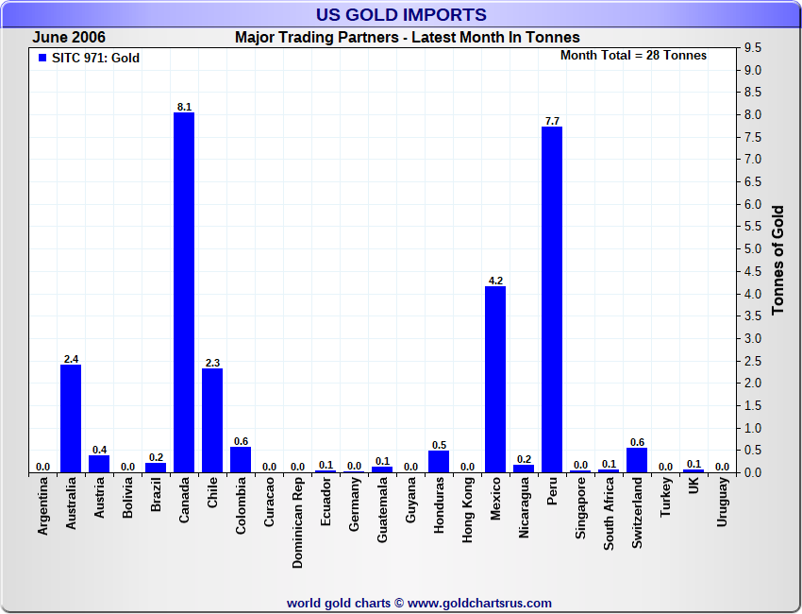Click the 'Singapore' axis label
This screenshot has width=802, height=614.
click(580, 508)
